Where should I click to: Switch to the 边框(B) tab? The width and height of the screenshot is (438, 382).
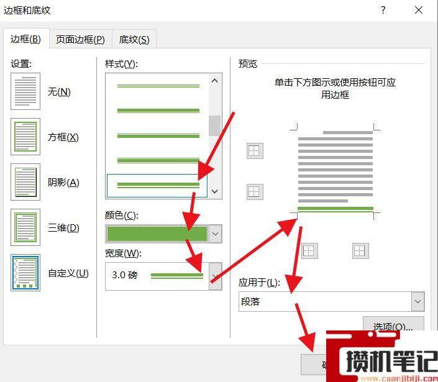pyautogui.click(x=26, y=39)
